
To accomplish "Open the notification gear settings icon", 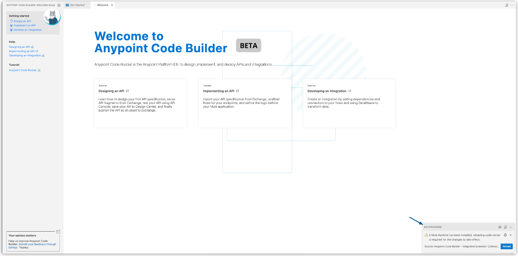I will (505, 235).
